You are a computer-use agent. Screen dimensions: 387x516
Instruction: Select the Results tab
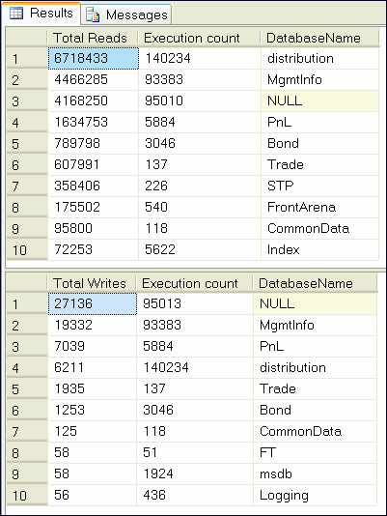(41, 14)
